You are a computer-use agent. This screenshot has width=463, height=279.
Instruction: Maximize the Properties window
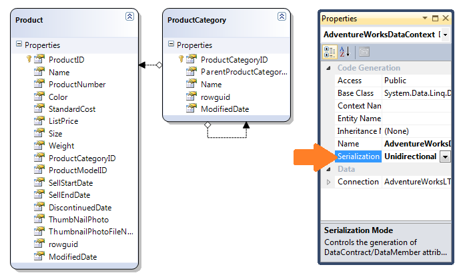point(435,18)
